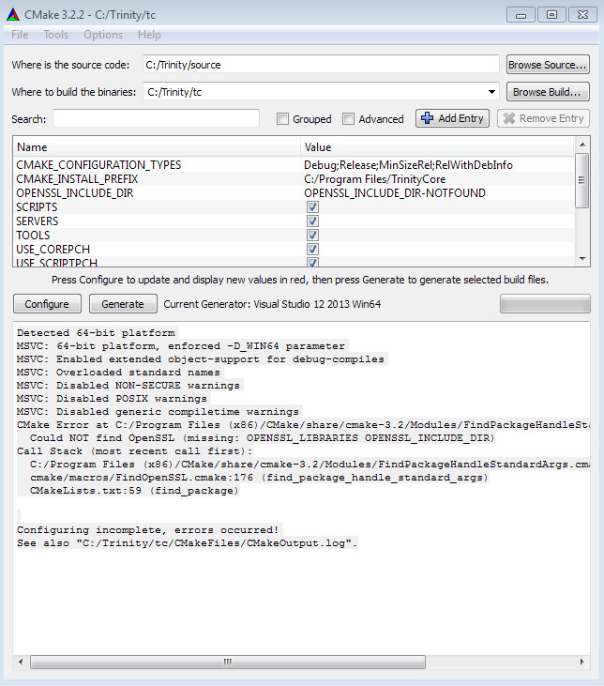Sort by the Value column header

tap(436, 147)
